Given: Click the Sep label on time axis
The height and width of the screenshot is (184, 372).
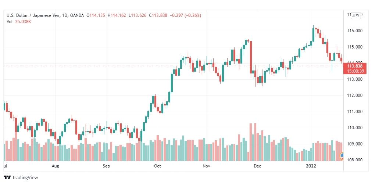Looking at the screenshot, I should (107, 166).
